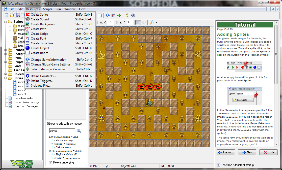Screen dimensions: 282x170
Task: Open Game Information tree item
Action: tap(24, 98)
